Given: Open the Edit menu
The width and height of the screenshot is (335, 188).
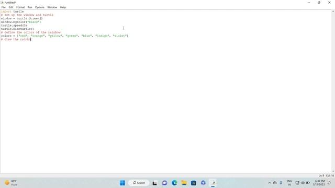Looking at the screenshot, I should 11,7.
